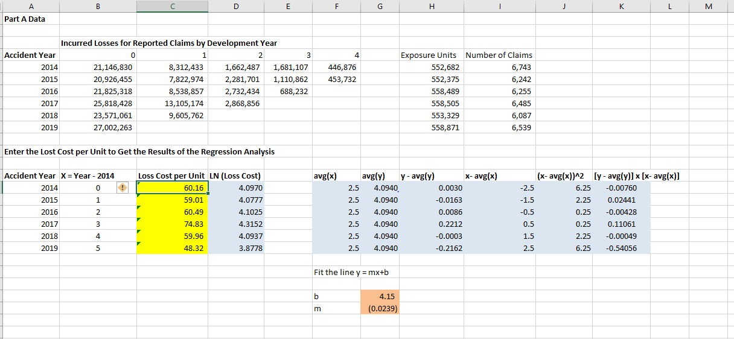Click the 'Part A Data' cell
Viewport: 734px width, 339px height.
click(25, 19)
